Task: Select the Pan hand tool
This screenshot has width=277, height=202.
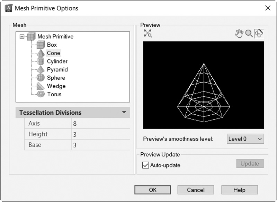Action: (239, 33)
